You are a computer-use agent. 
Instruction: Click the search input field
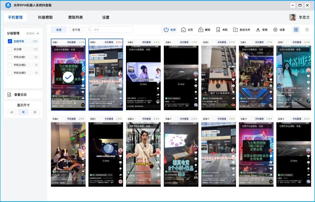point(109,30)
